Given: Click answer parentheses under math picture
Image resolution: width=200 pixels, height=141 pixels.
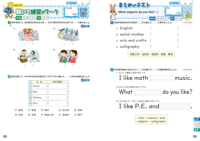Looking at the screenshot, I should [68, 44].
